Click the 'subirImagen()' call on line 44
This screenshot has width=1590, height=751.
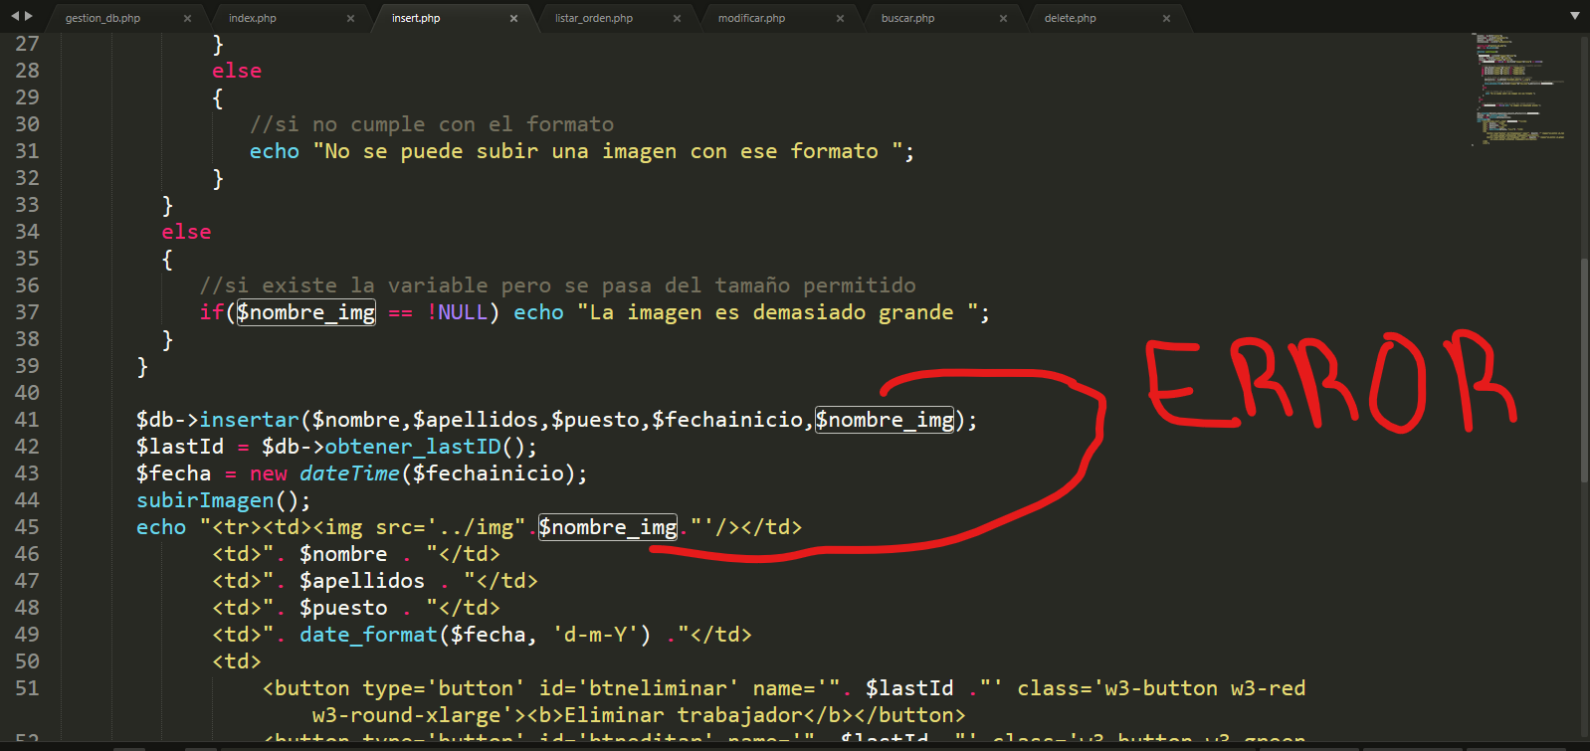pyautogui.click(x=224, y=500)
